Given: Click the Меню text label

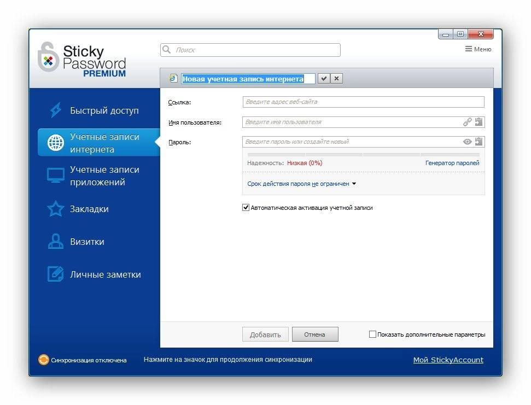Looking at the screenshot, I should pos(482,49).
